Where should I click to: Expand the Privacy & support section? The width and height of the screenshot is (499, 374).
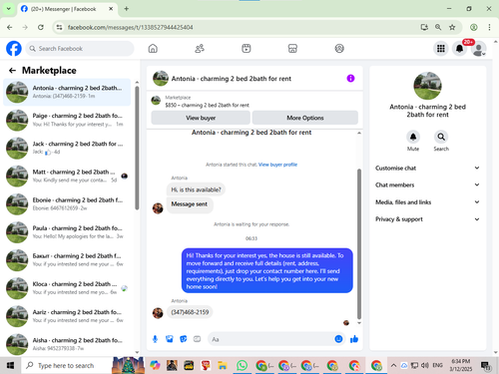pyautogui.click(x=427, y=219)
